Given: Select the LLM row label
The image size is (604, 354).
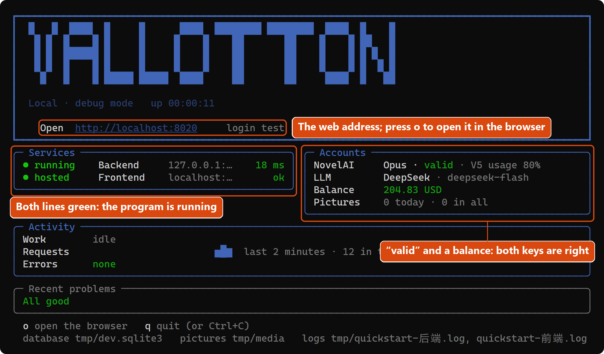Looking at the screenshot, I should tap(322, 178).
